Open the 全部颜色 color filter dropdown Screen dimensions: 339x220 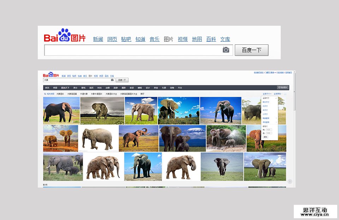click(x=278, y=94)
